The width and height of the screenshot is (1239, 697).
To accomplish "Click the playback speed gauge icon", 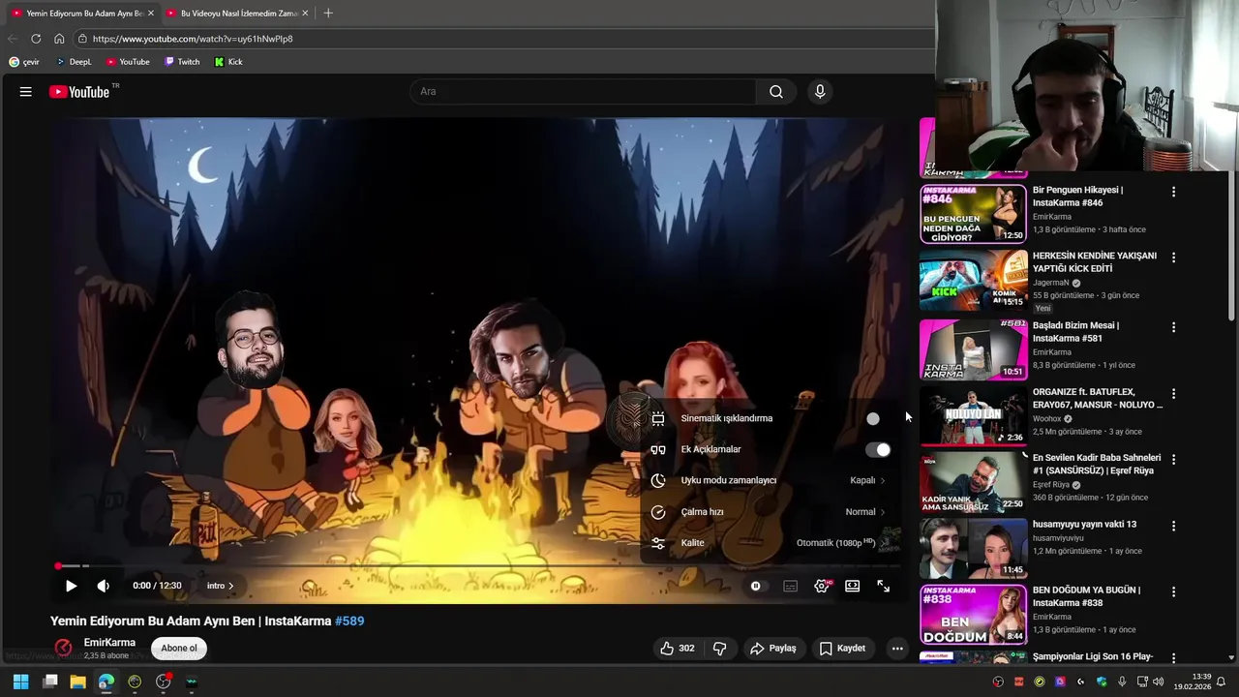I will [x=658, y=512].
